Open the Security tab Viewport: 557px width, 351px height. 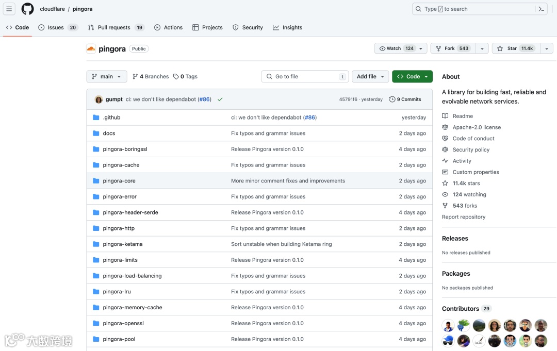coord(248,27)
